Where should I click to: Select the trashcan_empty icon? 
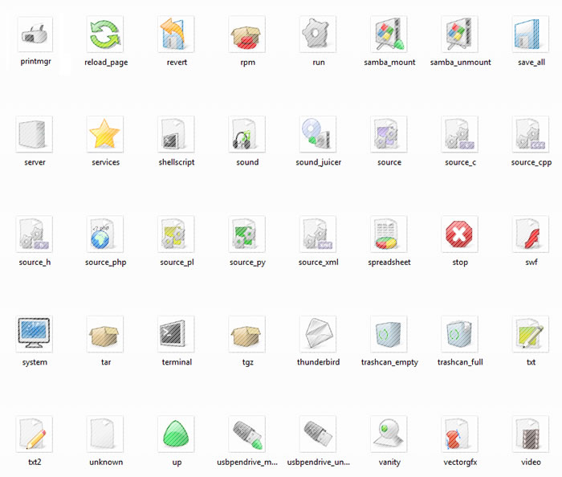pos(389,334)
